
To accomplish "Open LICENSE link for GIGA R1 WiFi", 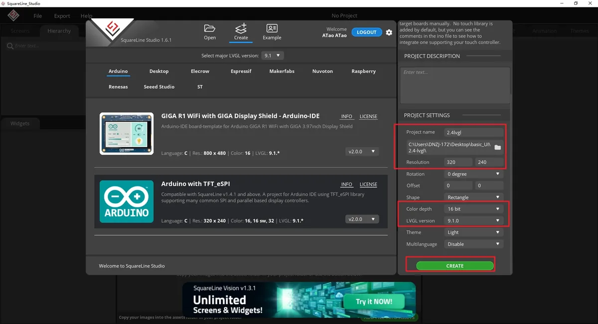I will (368, 117).
